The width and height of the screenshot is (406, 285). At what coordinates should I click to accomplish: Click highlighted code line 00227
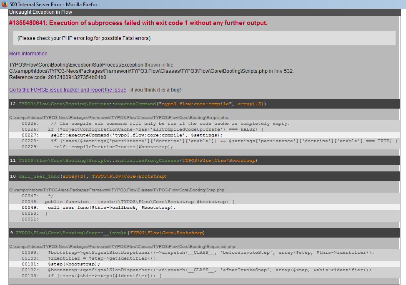(x=204, y=135)
